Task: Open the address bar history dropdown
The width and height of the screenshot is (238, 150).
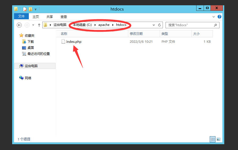Action: coord(154,25)
